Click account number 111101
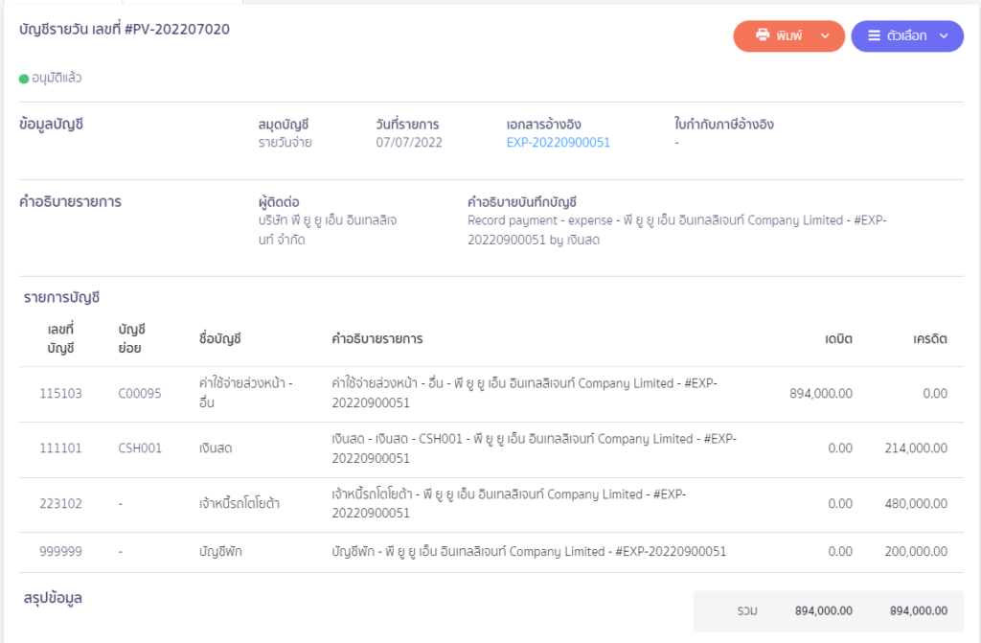 [x=60, y=448]
